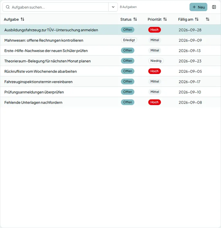
Task: Click Hoch priority badge in Rückrufliste row
Action: tap(154, 71)
